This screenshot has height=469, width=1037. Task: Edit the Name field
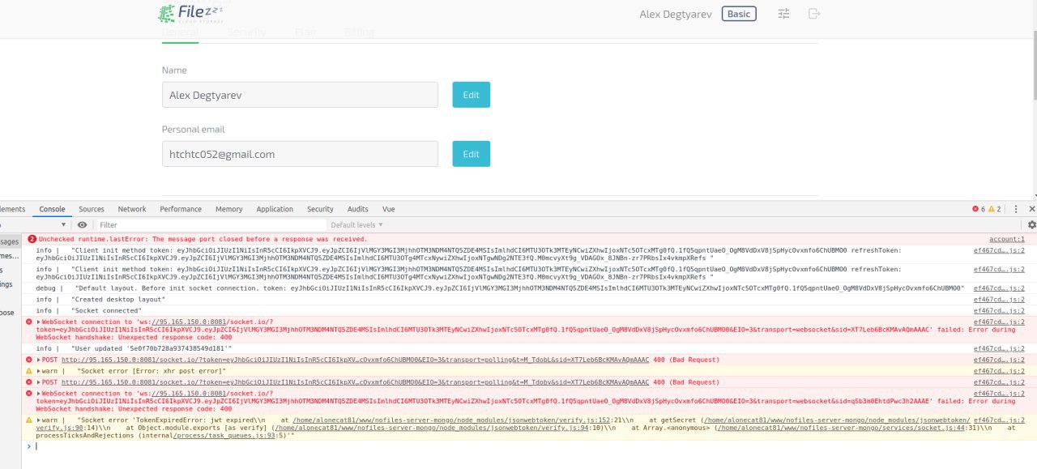[471, 95]
